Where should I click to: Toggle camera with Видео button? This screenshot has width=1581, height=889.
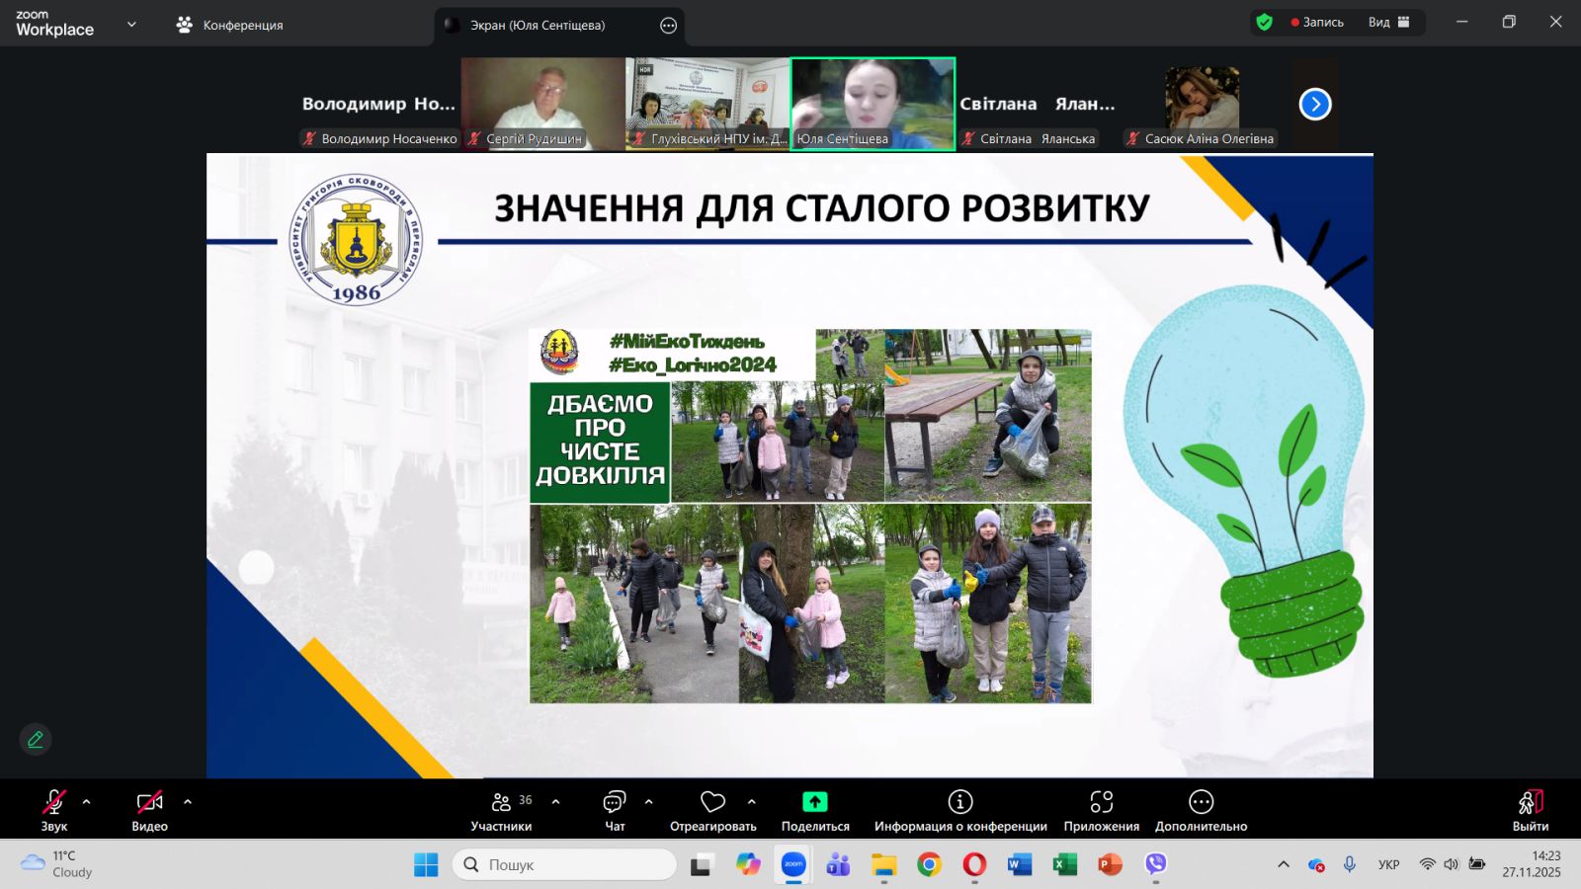point(149,802)
